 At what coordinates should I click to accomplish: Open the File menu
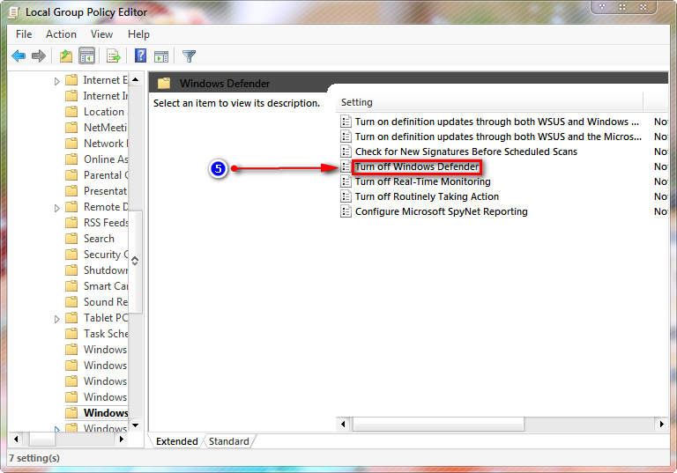(24, 34)
